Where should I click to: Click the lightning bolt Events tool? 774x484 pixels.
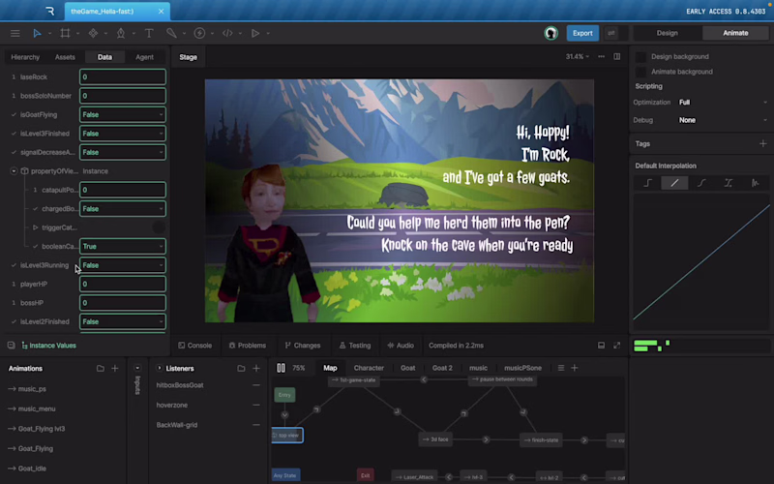(x=199, y=33)
